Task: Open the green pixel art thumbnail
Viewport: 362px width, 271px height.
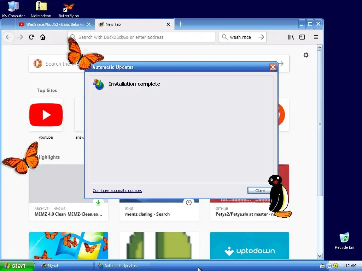Action: (x=159, y=246)
